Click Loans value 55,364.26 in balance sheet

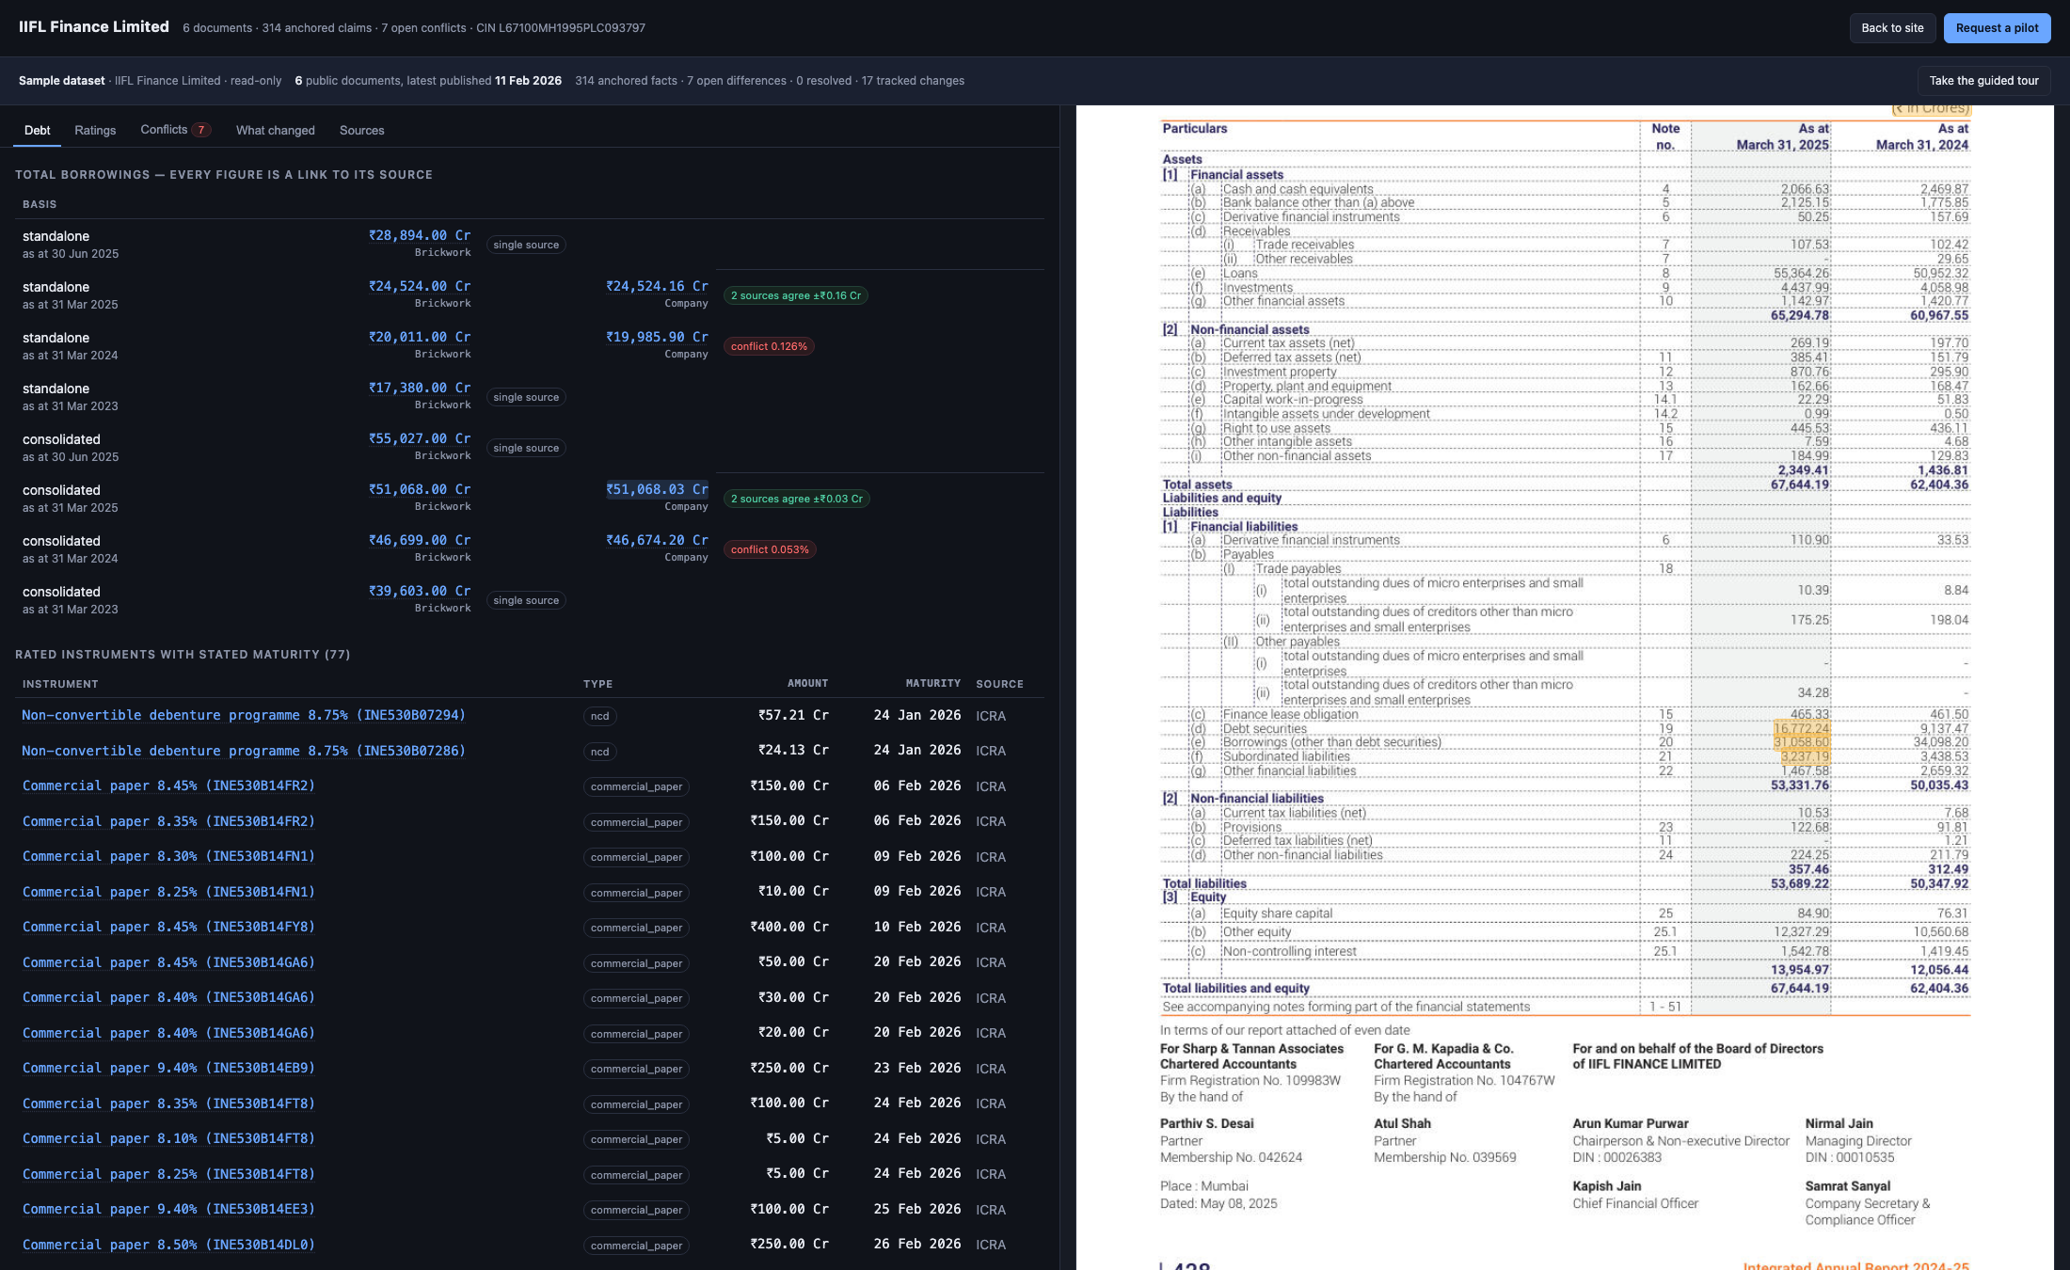click(x=1801, y=274)
